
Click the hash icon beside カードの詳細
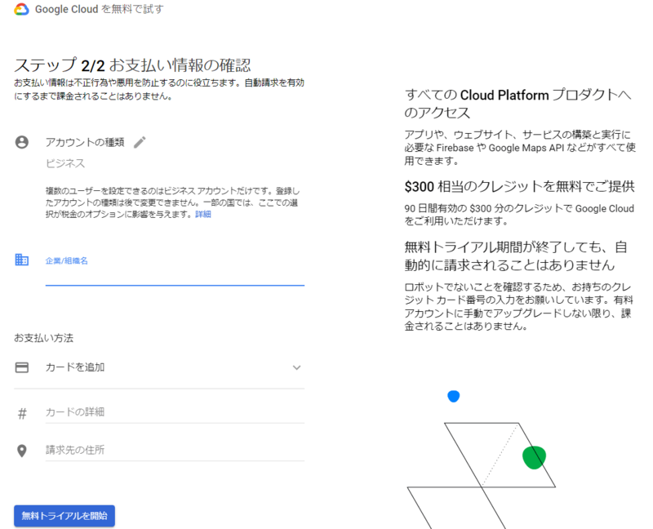(22, 413)
